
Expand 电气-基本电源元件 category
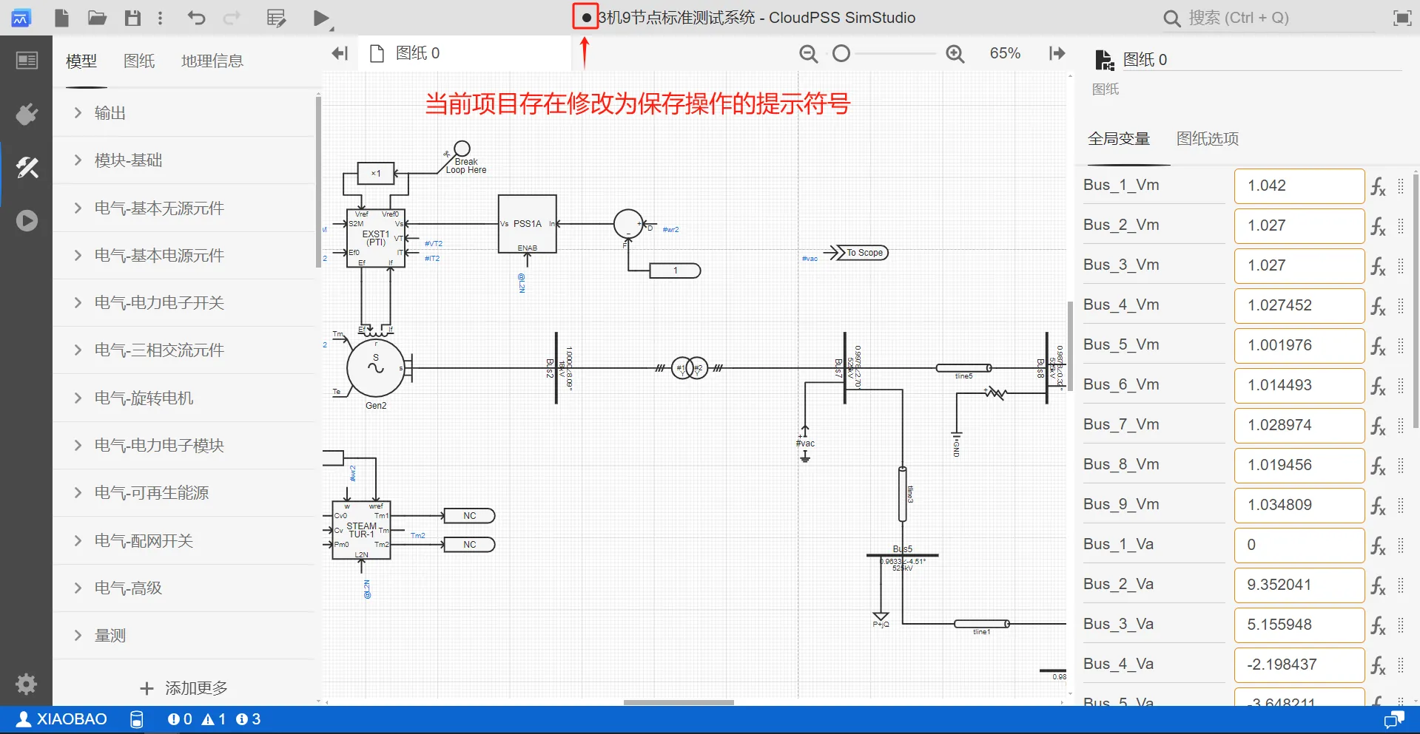pos(184,256)
